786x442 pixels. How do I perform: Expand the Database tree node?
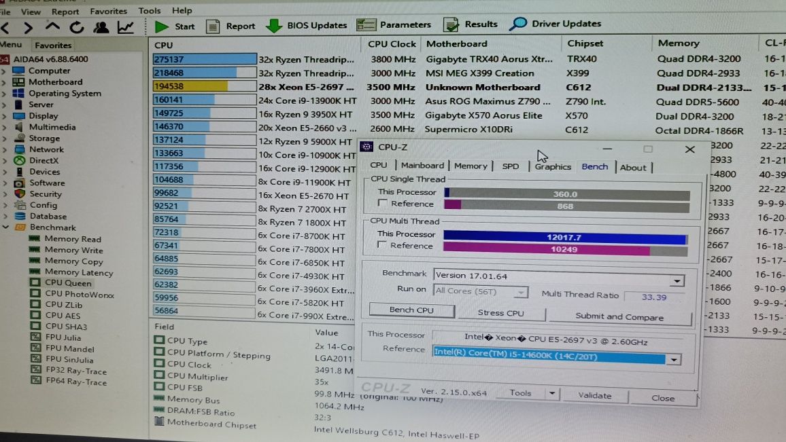pyautogui.click(x=5, y=216)
